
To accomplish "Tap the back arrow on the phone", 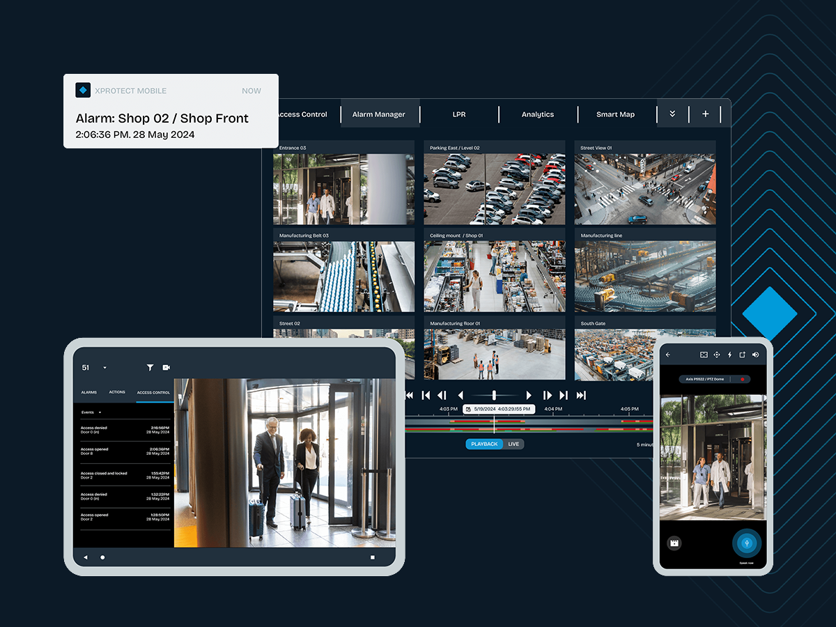I will (668, 355).
